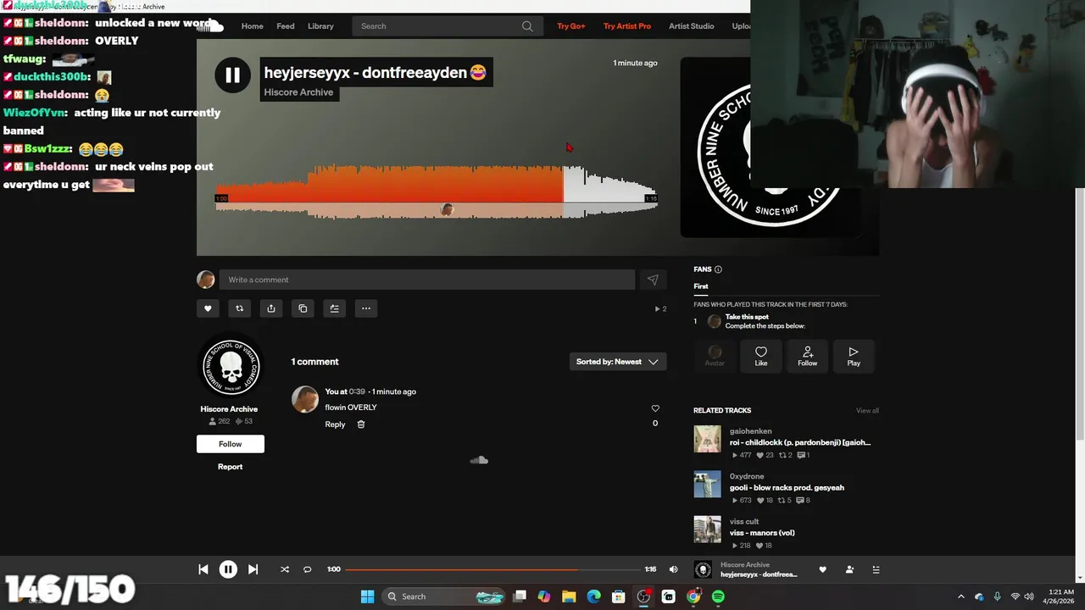This screenshot has width=1085, height=610.
Task: Click the magnifier icon in SoundCloud search
Action: (527, 26)
